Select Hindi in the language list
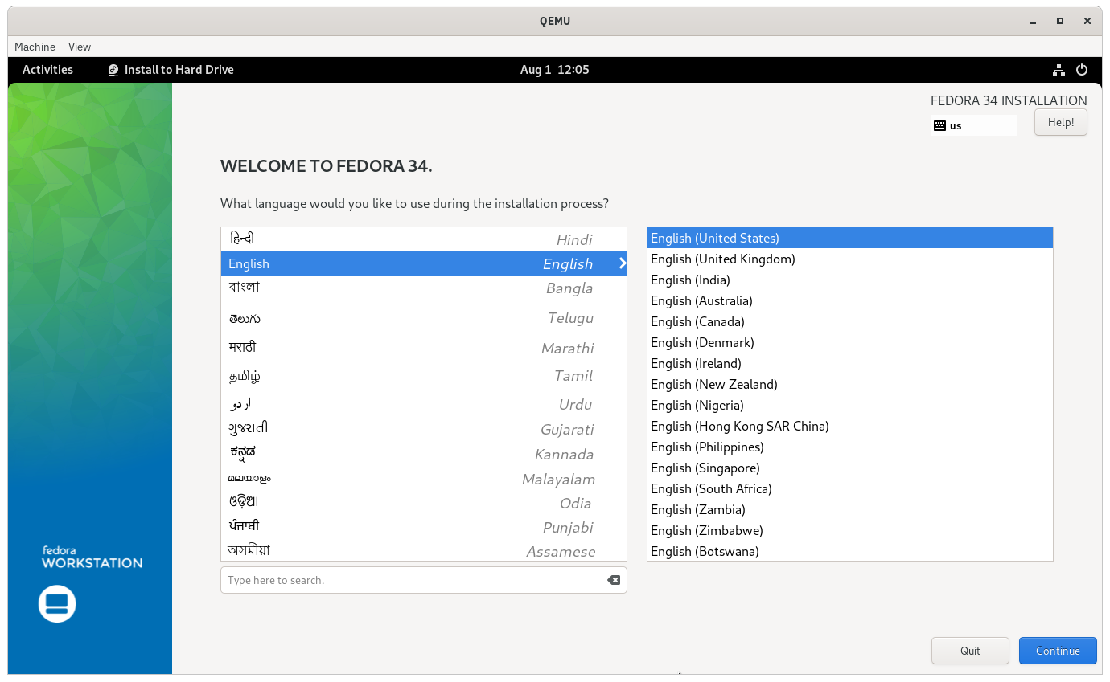1110x682 pixels. (424, 239)
